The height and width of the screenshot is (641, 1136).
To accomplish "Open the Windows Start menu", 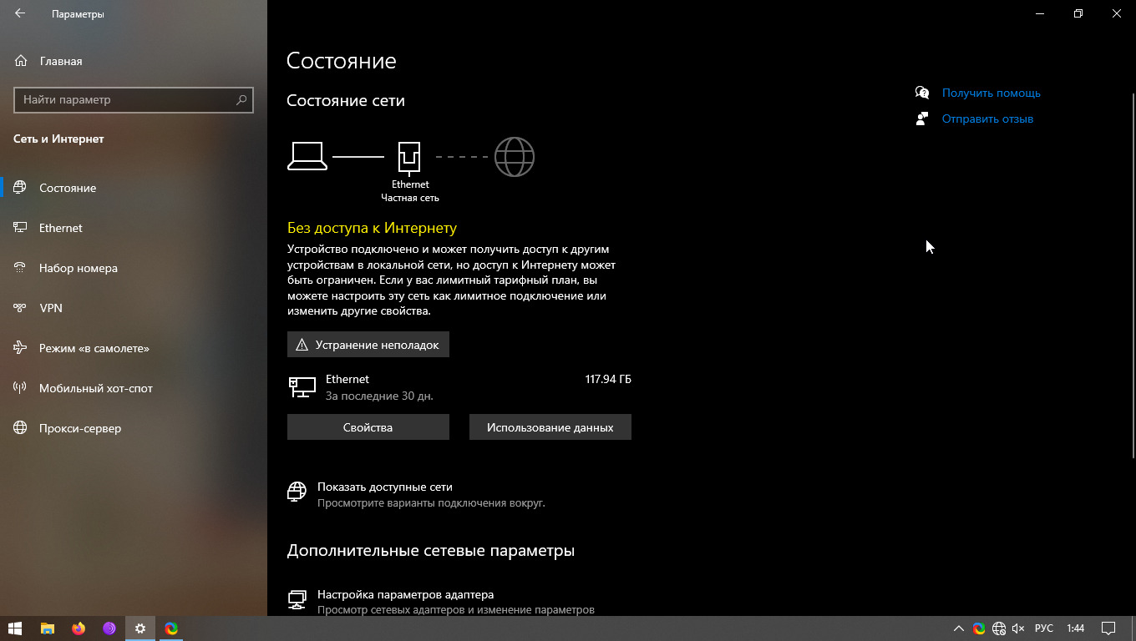I will point(15,628).
